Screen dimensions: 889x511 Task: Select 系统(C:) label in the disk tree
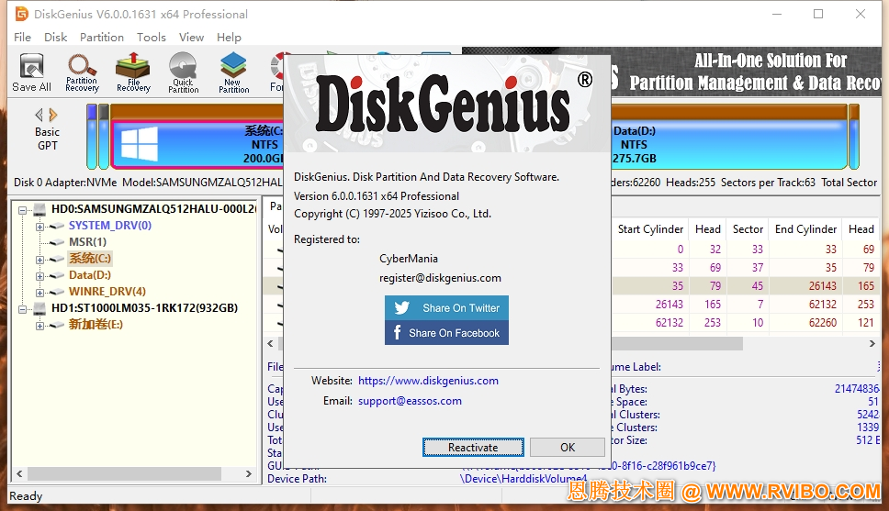point(90,259)
